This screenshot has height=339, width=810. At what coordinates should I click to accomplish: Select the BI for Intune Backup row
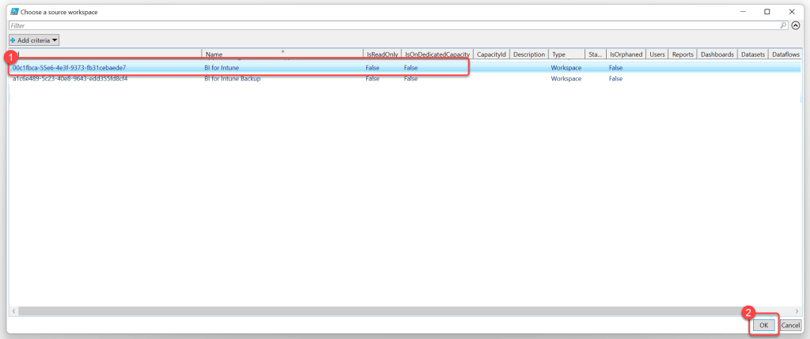(x=237, y=78)
